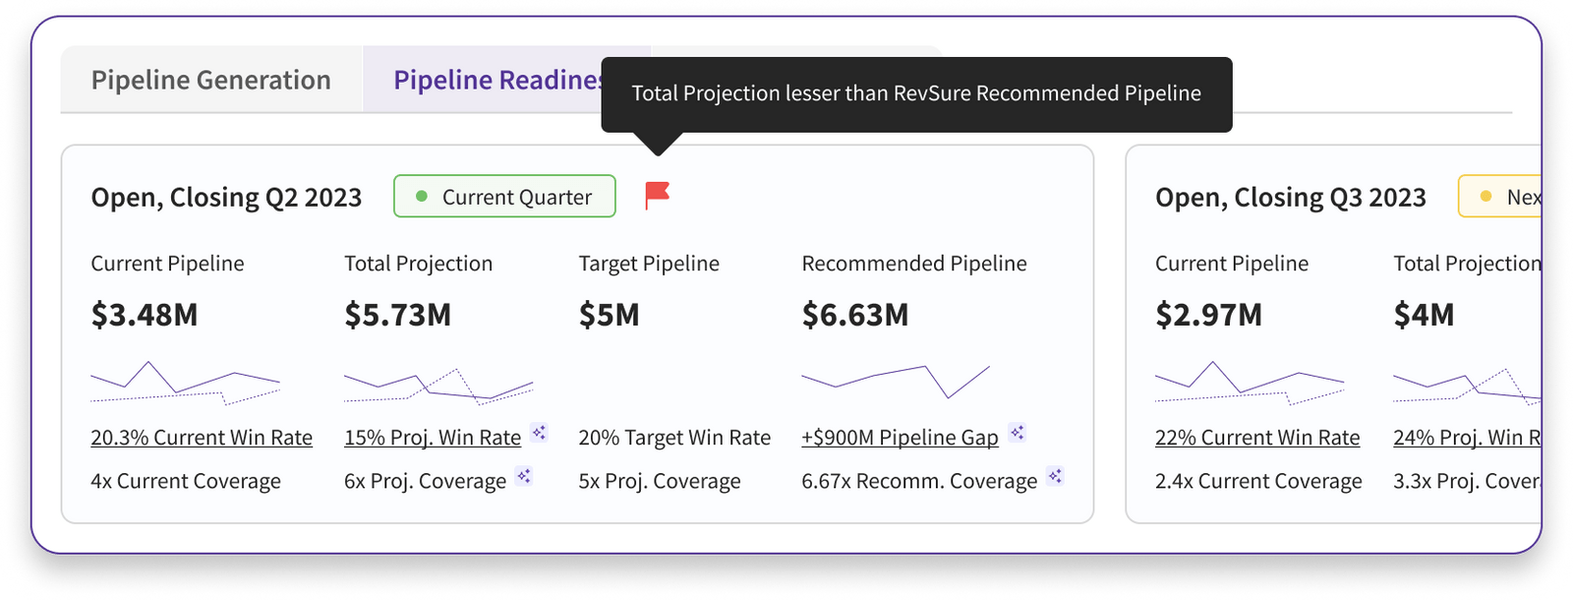Click the Recommended Pipeline trend chart under $6.63M
The image size is (1573, 600).
coord(895,384)
